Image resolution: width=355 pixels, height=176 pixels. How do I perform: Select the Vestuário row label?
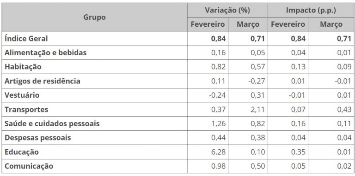[x=22, y=95]
